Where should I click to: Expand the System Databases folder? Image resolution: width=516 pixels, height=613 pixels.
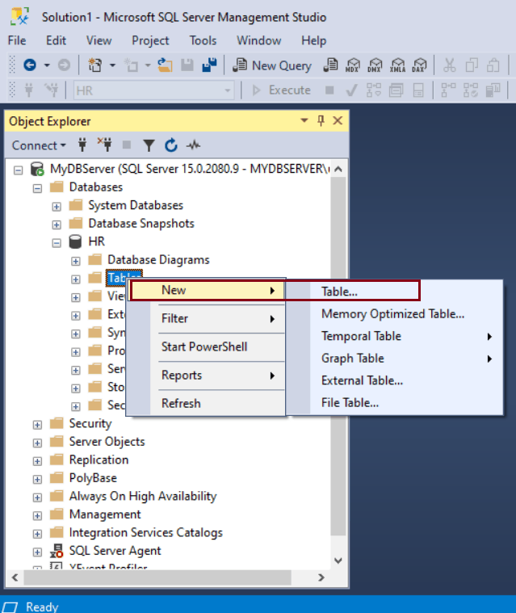[x=57, y=205]
